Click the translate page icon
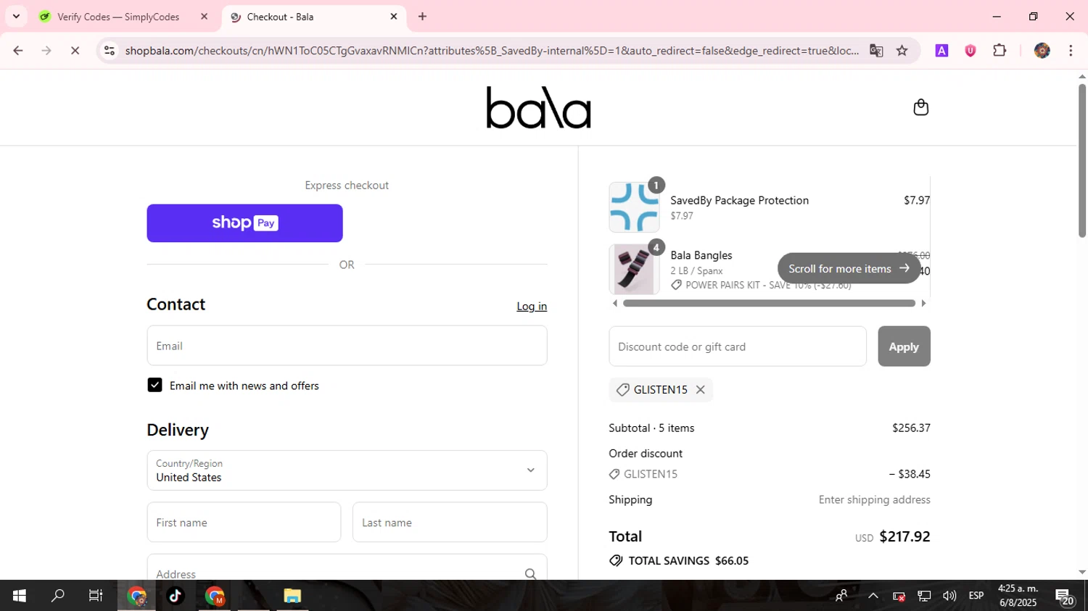1088x611 pixels. tap(876, 51)
